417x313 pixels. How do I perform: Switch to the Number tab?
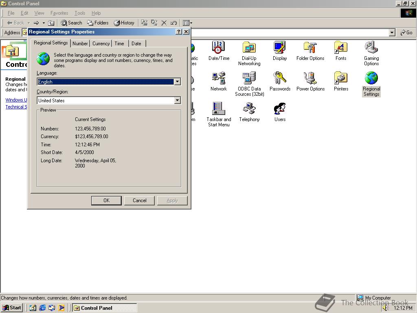tap(80, 43)
